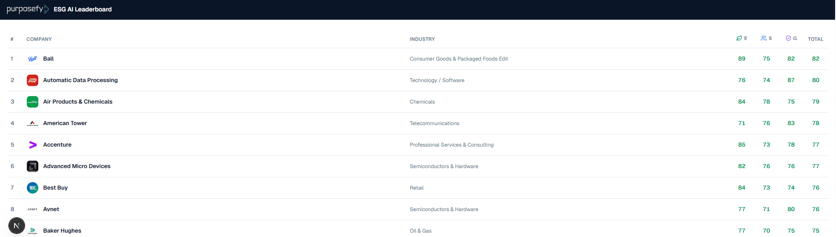Click the Oil & Gas industry cell
This screenshot has height=237, width=836.
420,231
